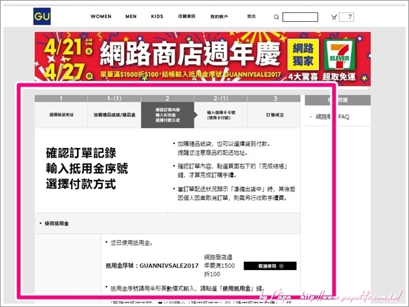Open the KIDS menu
Image resolution: width=409 pixels, height=307 pixels.
(157, 16)
